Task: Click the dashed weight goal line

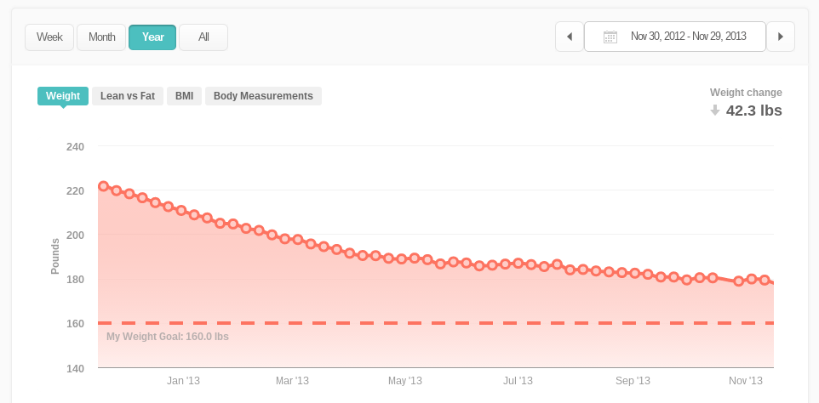Action: coord(426,323)
